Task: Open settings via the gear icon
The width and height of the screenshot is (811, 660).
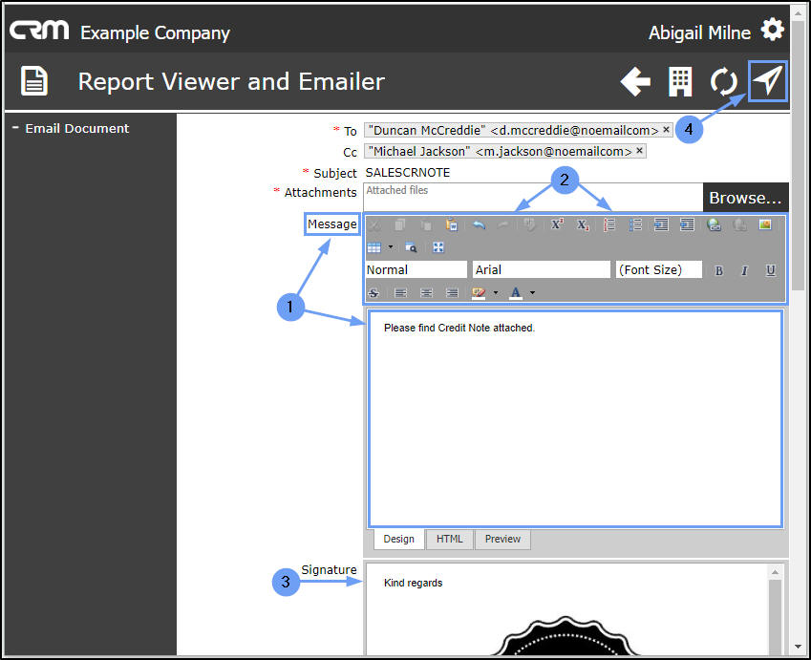Action: coord(772,30)
